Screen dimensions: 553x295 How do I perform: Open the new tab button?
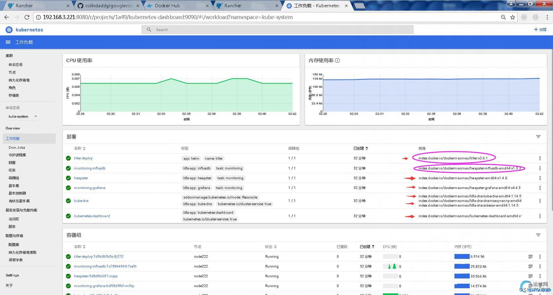(359, 6)
